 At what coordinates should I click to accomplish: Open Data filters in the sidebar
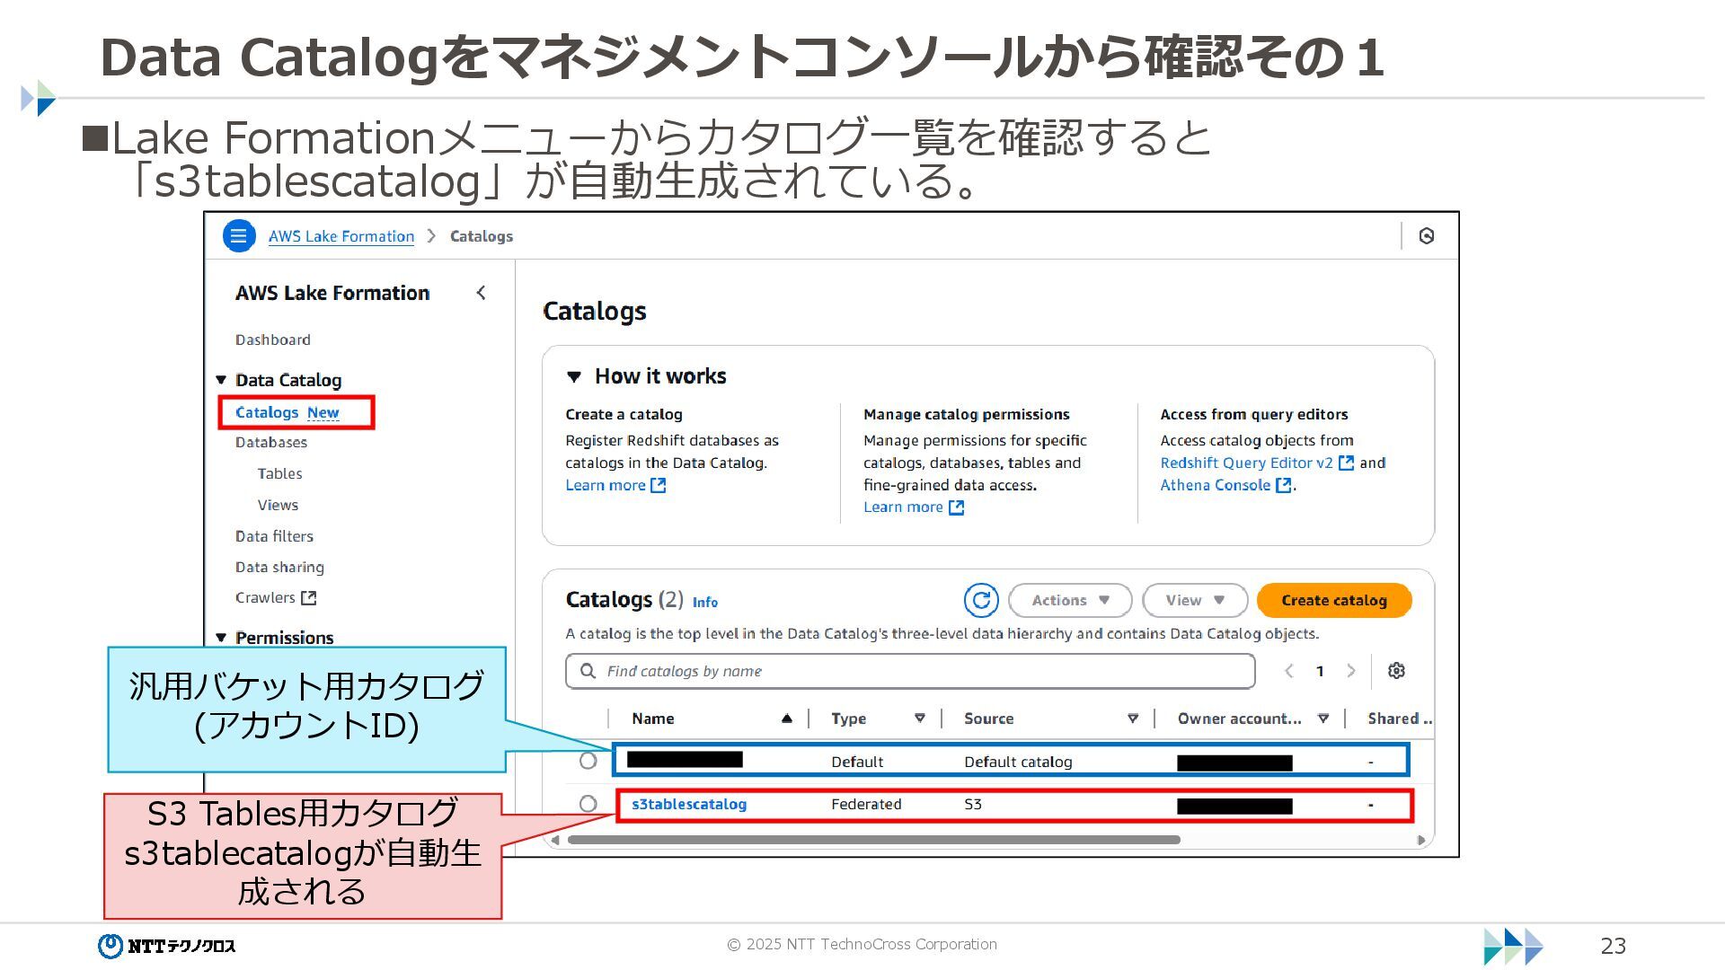point(275,536)
